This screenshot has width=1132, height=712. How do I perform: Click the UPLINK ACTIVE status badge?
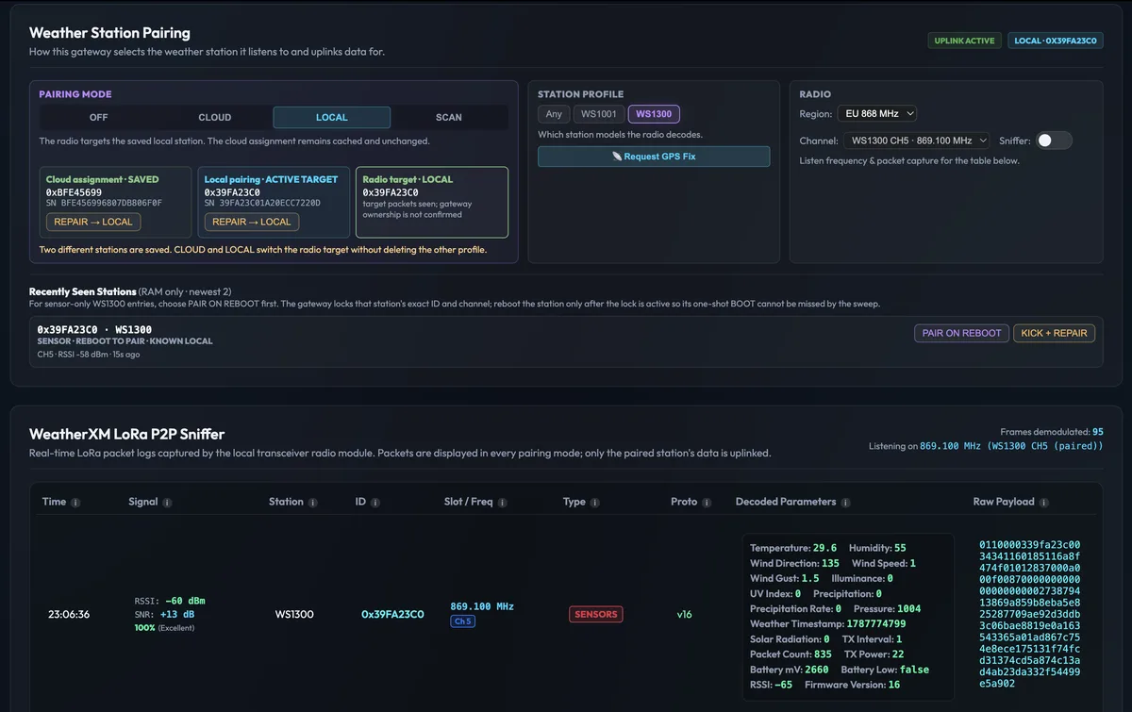(x=965, y=41)
